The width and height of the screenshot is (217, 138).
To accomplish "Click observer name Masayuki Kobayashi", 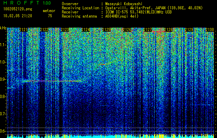I will [124, 4].
